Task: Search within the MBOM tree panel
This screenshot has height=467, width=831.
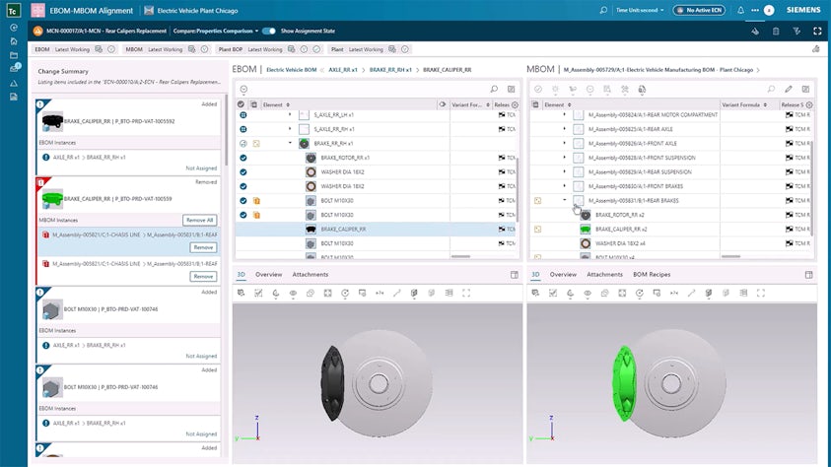Action: [x=771, y=89]
